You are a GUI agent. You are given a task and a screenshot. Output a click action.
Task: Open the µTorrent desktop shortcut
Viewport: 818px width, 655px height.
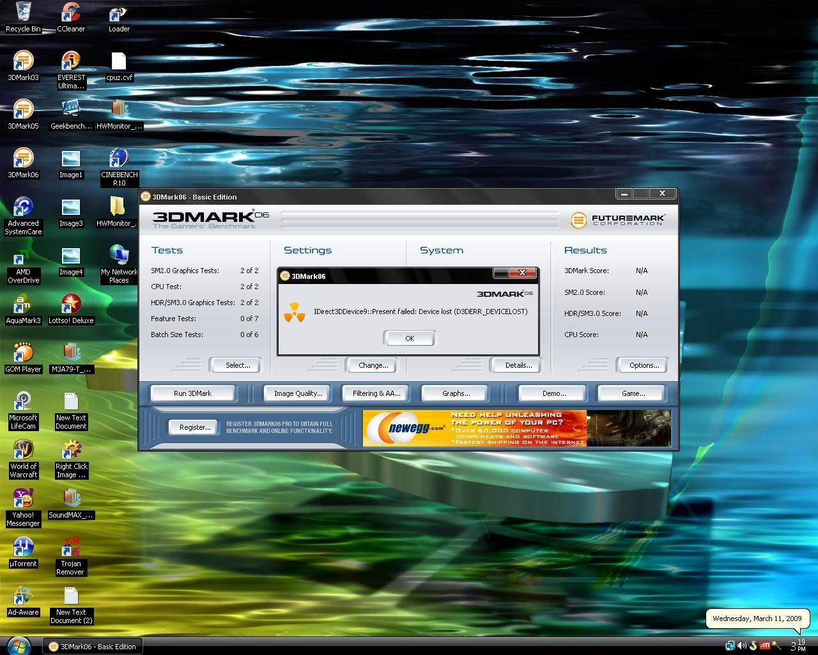point(23,552)
